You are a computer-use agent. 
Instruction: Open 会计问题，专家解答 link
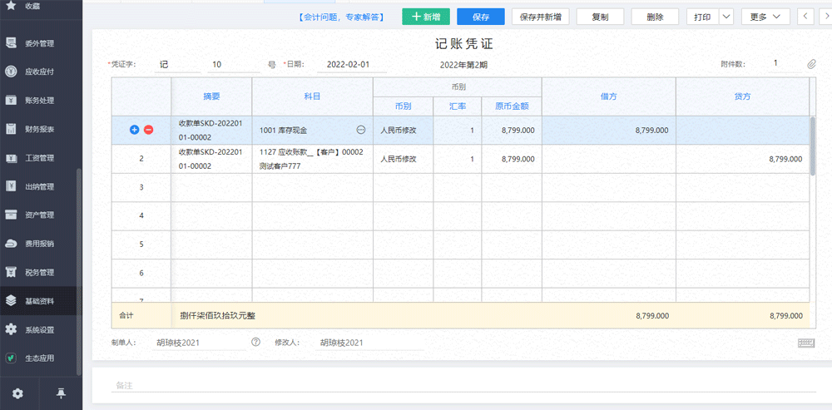(x=341, y=17)
